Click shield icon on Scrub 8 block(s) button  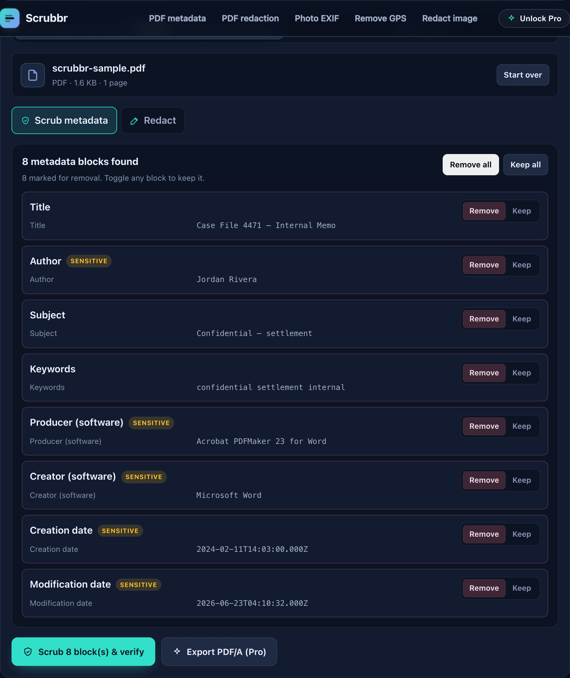pyautogui.click(x=28, y=652)
